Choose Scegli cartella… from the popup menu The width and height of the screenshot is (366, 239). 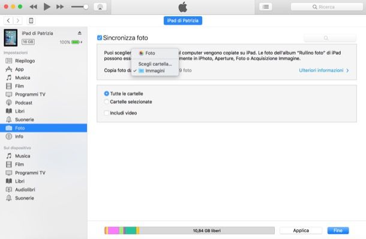click(155, 64)
